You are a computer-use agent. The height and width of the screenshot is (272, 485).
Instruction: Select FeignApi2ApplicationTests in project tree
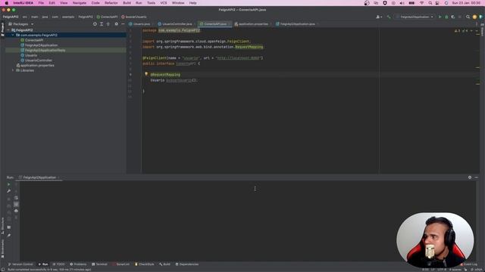tap(45, 51)
